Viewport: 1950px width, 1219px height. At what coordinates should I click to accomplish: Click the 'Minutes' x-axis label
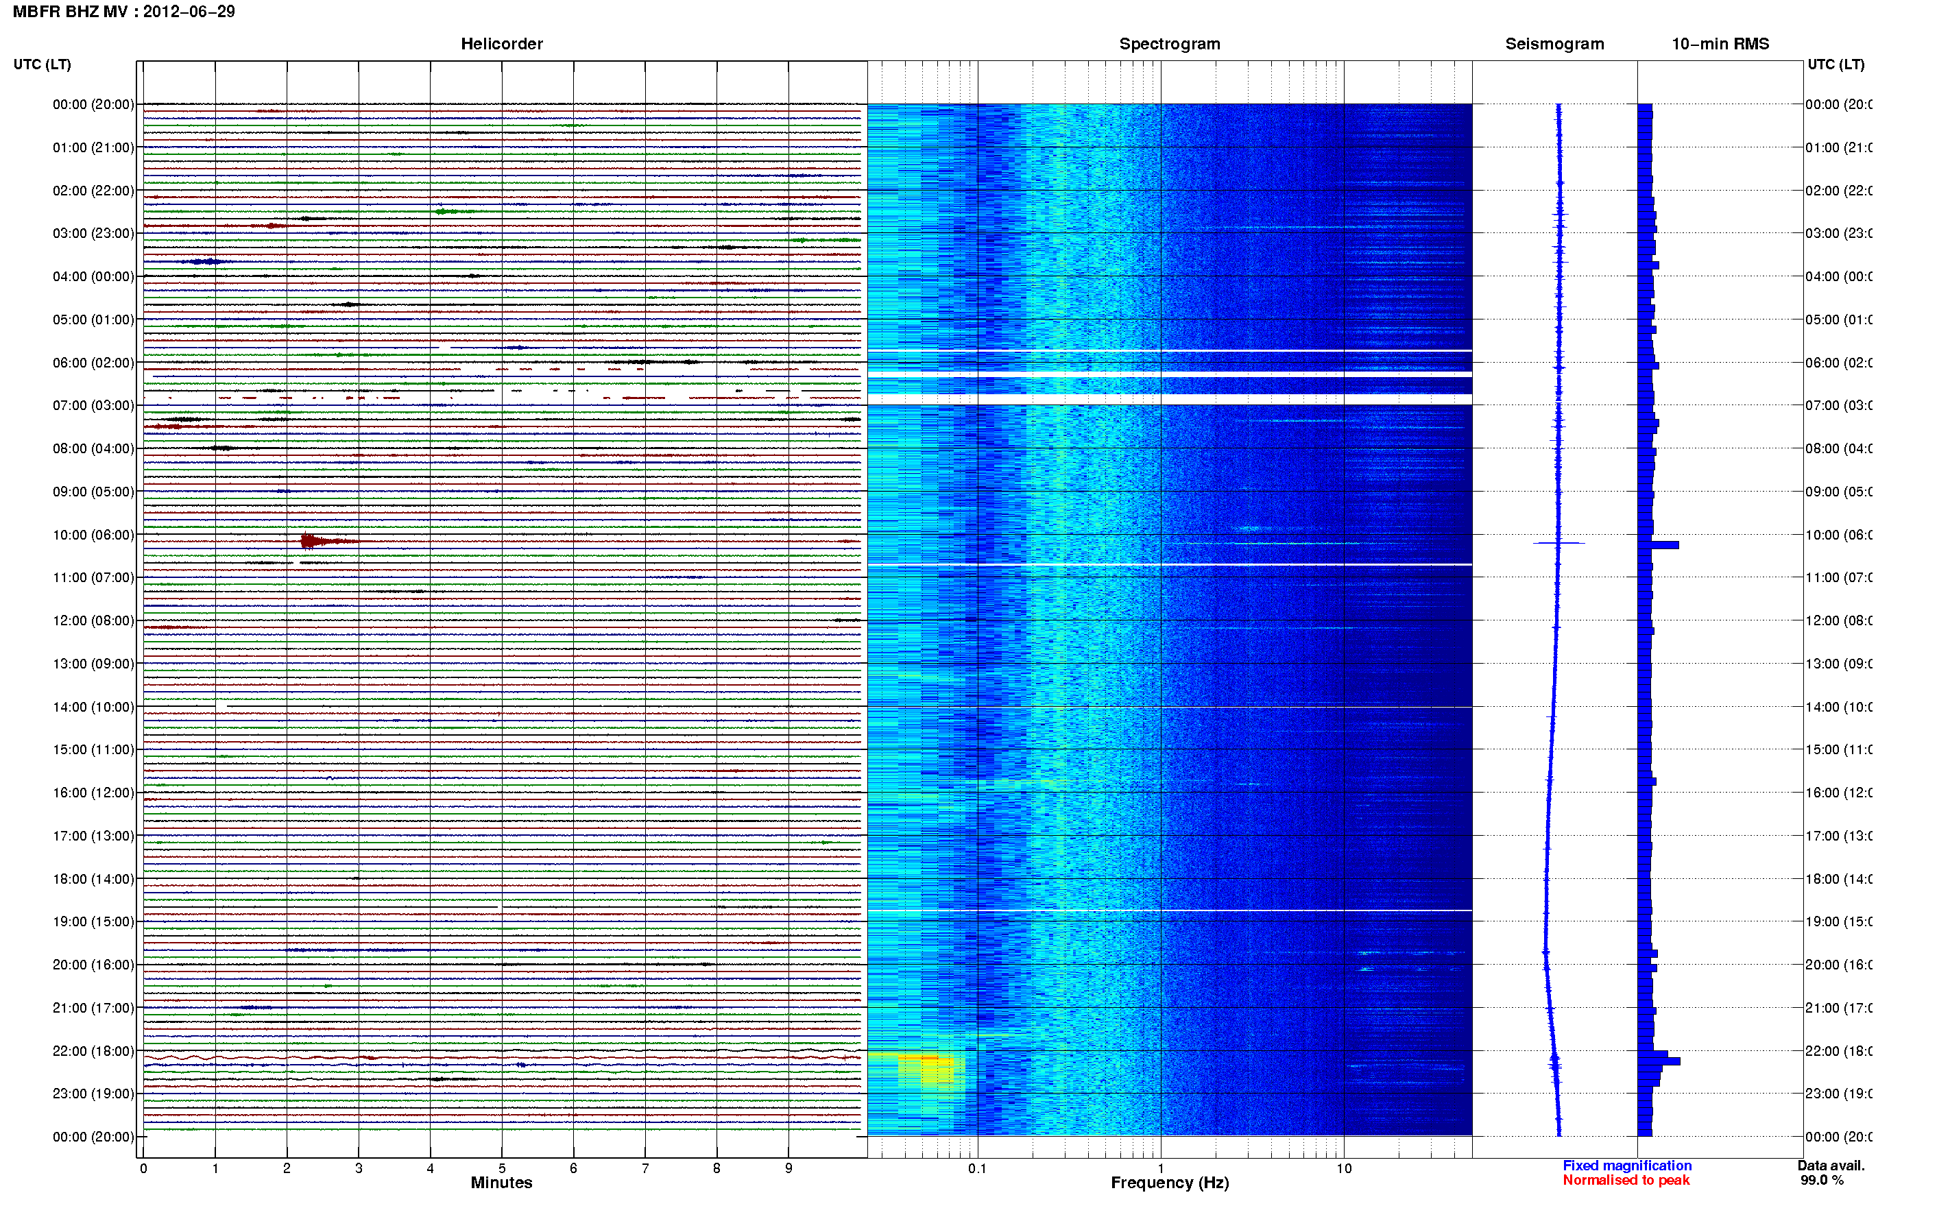(x=501, y=1183)
